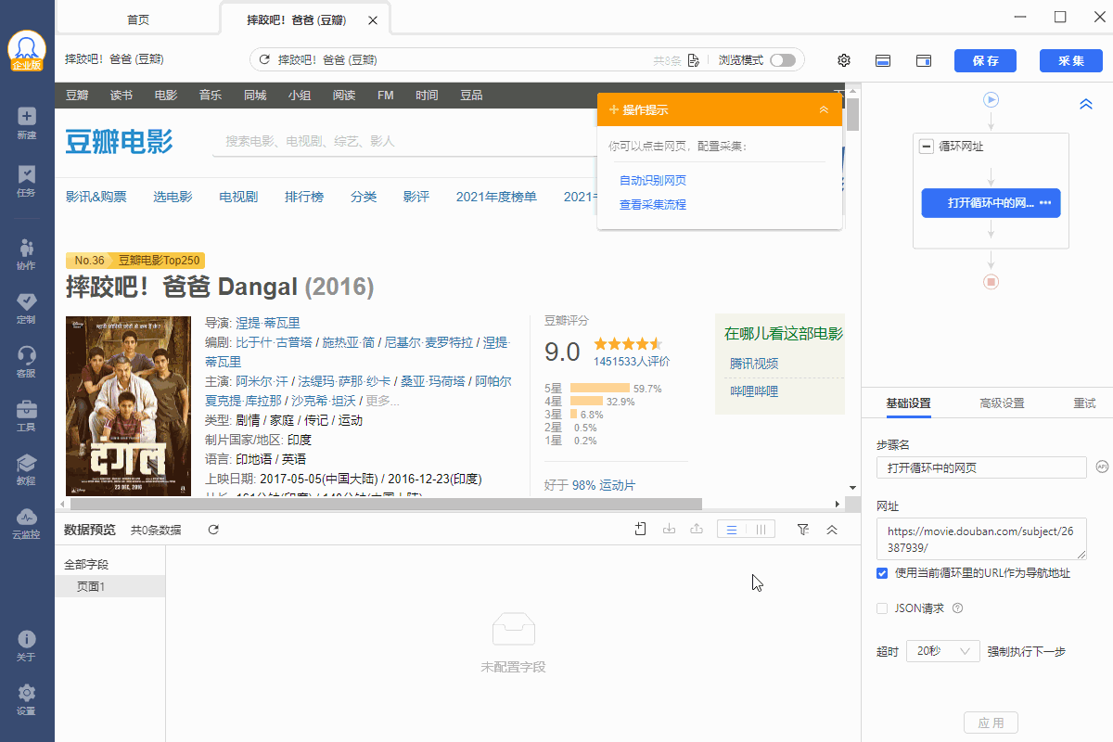
Task: Switch to the 首页 tab
Action: pos(138,19)
